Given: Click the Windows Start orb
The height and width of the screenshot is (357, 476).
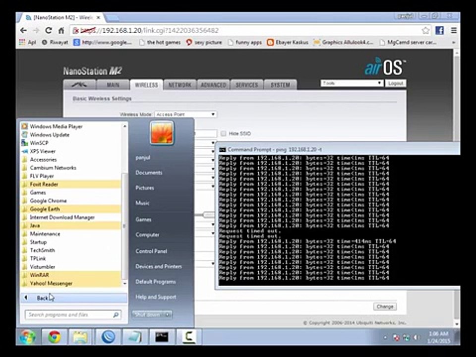Looking at the screenshot, I should coord(28,337).
